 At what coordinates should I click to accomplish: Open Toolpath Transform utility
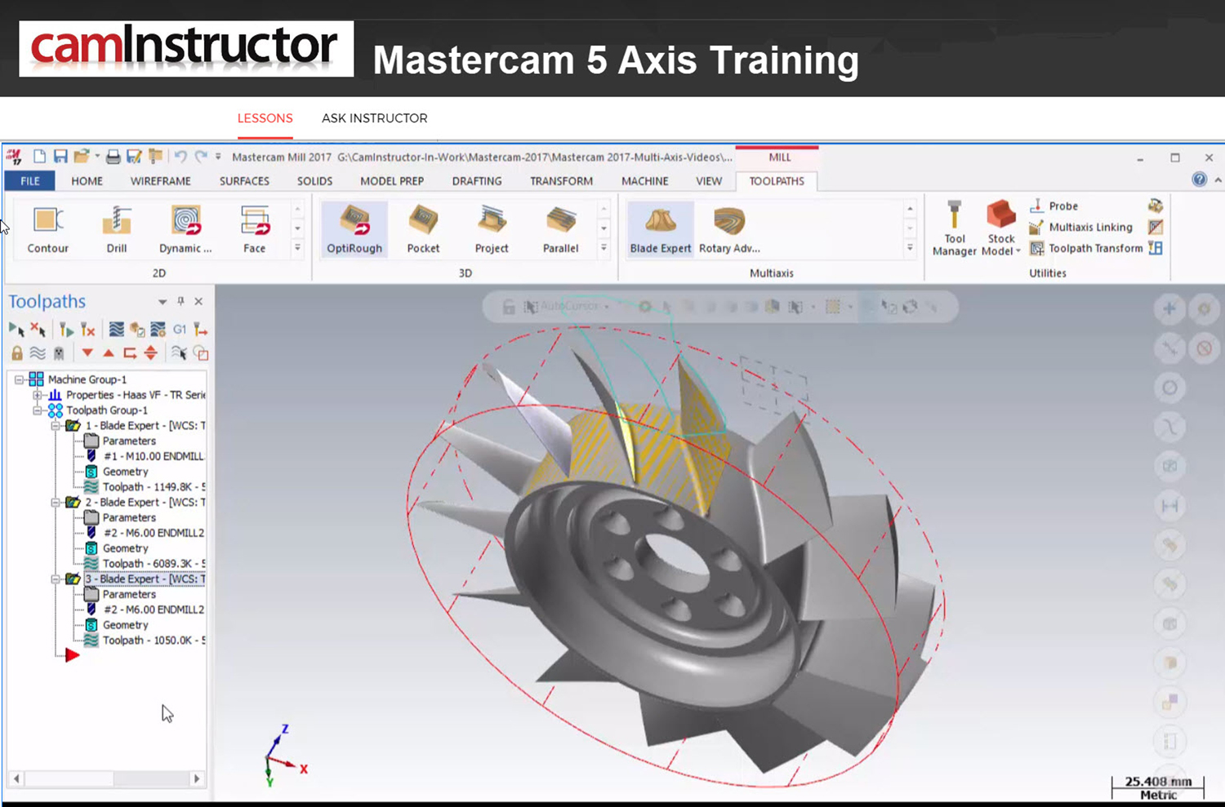click(1086, 248)
